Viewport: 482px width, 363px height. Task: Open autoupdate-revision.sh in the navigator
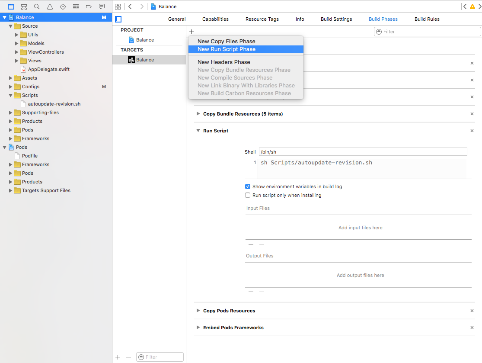coord(54,104)
